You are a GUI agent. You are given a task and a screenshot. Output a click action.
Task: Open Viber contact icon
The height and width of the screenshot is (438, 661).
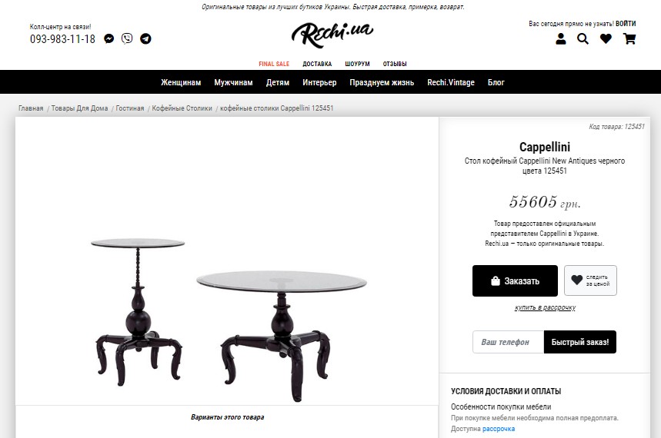click(x=127, y=38)
